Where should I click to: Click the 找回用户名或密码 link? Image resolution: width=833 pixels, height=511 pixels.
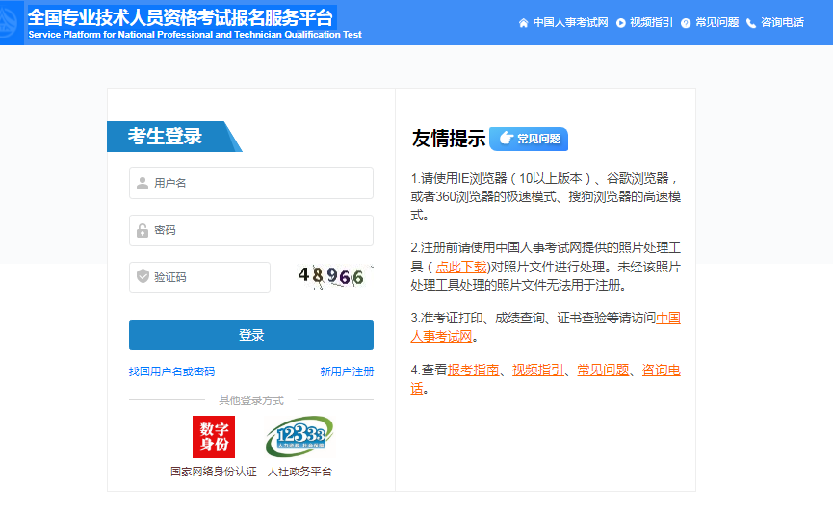[171, 371]
